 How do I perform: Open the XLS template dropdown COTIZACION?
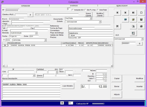[142, 39]
